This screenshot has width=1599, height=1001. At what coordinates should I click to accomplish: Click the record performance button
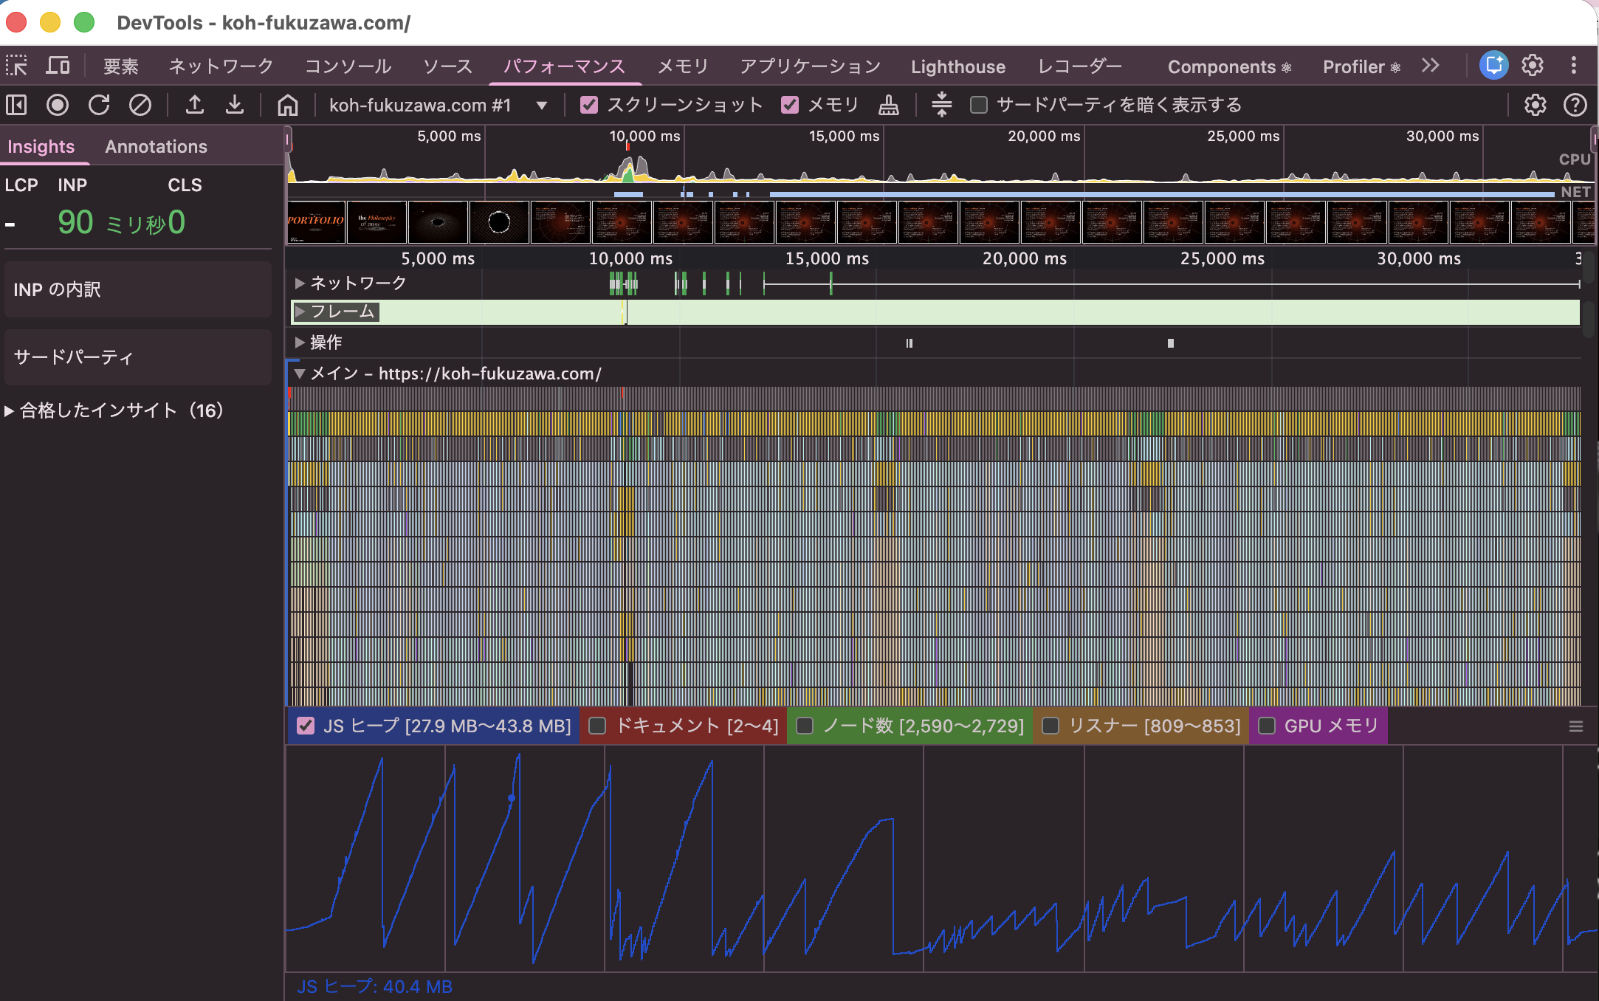(x=57, y=106)
